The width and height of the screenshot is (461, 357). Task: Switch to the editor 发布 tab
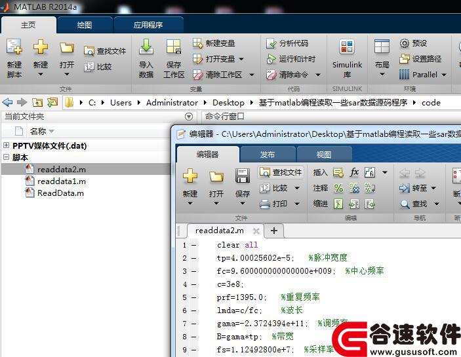(268, 155)
